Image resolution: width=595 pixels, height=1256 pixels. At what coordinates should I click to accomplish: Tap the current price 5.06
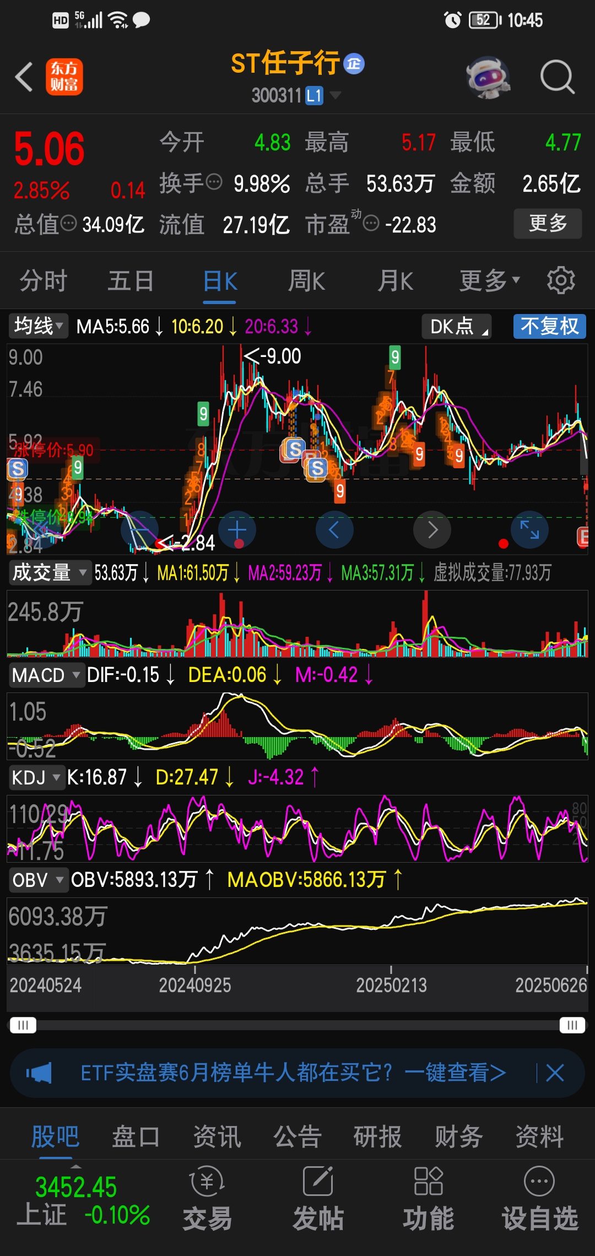point(49,149)
